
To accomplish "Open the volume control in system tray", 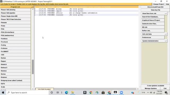I will pos(151,93).
